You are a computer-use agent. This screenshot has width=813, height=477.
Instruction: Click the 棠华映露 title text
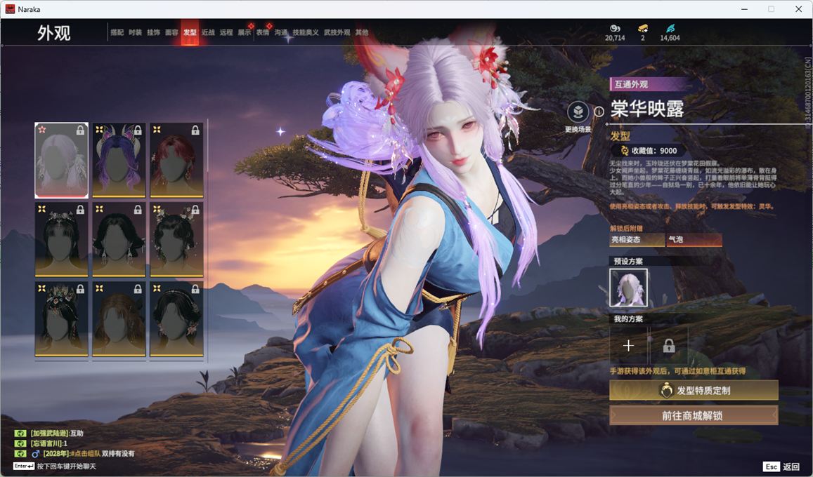647,109
